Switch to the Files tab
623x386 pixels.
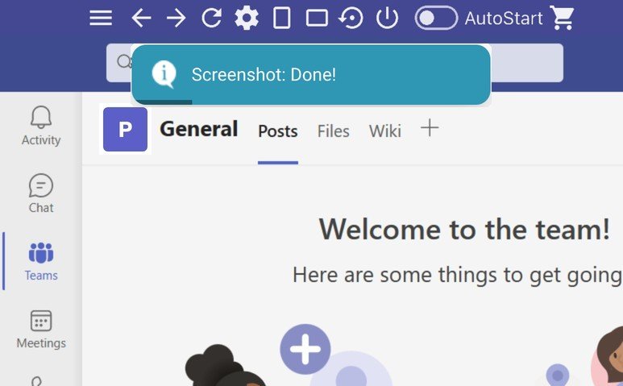pos(334,131)
